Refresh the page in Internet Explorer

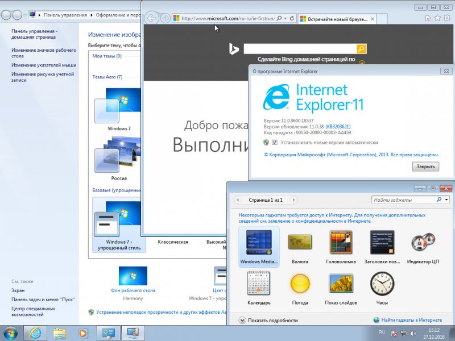click(x=292, y=18)
